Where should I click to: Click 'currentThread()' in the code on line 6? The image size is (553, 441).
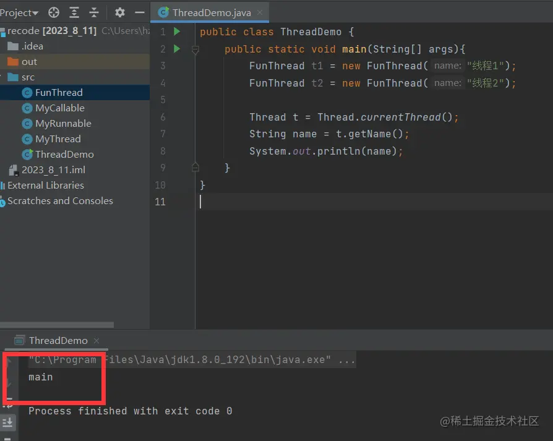click(x=406, y=117)
